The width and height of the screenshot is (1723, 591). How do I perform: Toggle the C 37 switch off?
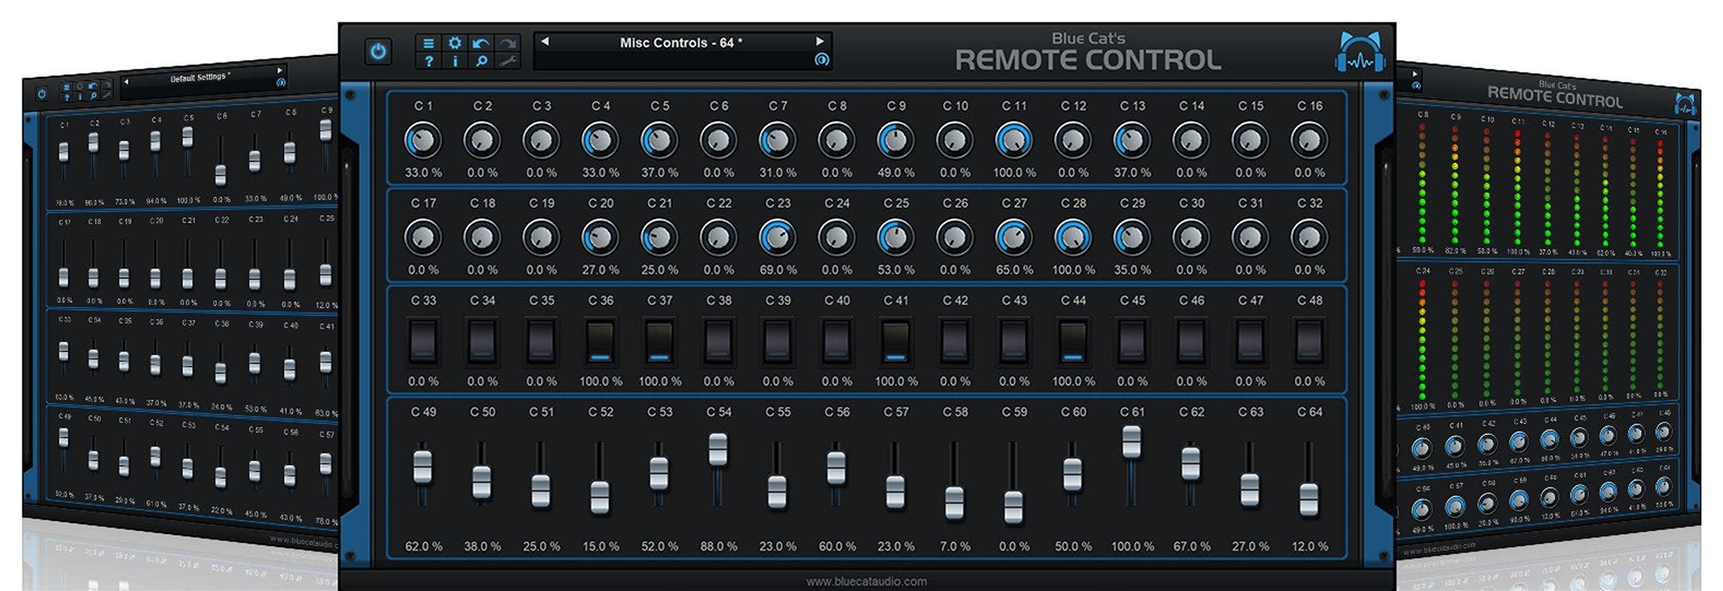click(660, 341)
